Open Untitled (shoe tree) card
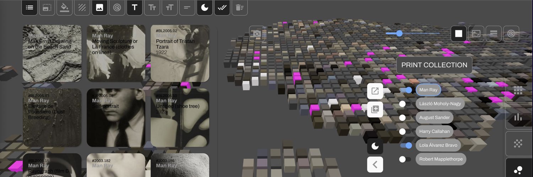The image size is (533, 177). pos(180,118)
